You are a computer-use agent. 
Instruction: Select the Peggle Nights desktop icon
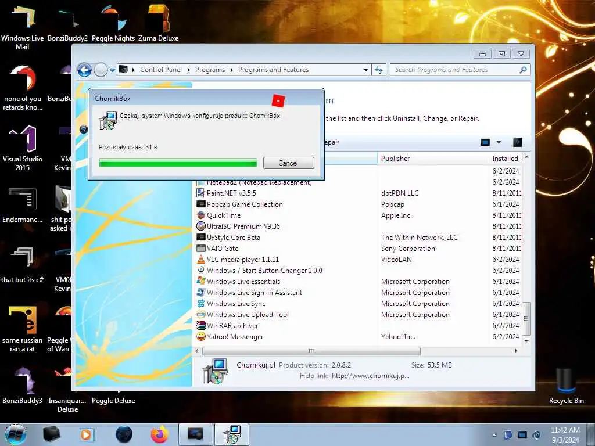[113, 23]
